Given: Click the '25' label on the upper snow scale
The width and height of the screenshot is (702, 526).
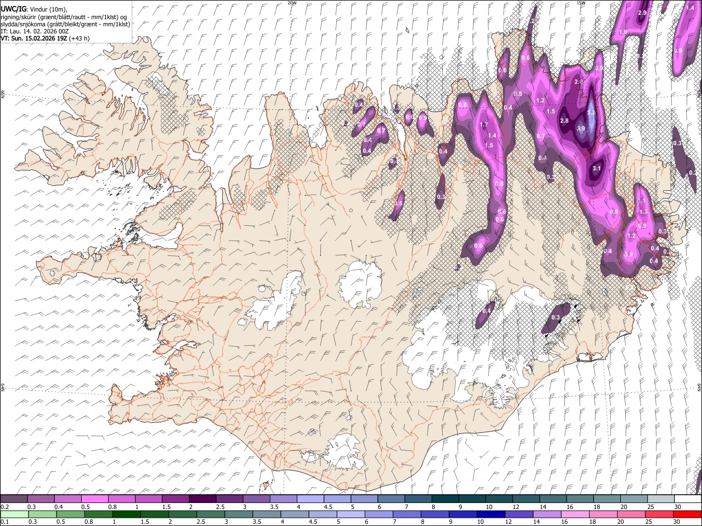Looking at the screenshot, I should tap(650, 506).
